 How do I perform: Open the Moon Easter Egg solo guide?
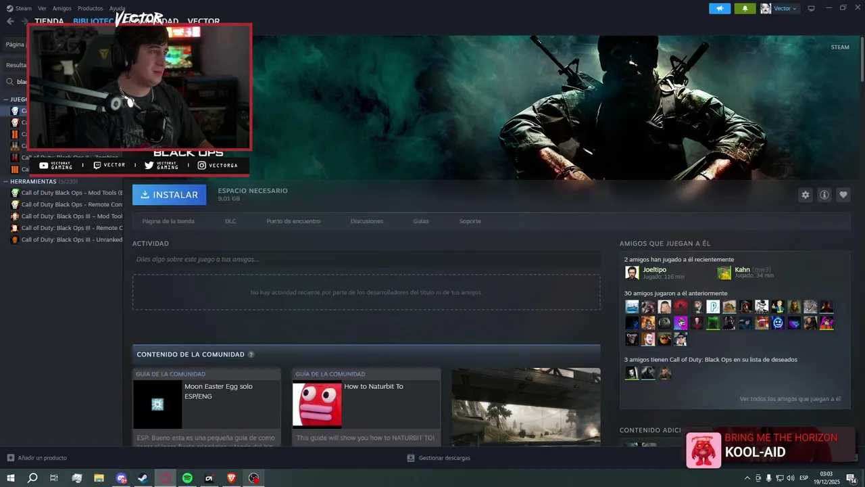pos(207,407)
